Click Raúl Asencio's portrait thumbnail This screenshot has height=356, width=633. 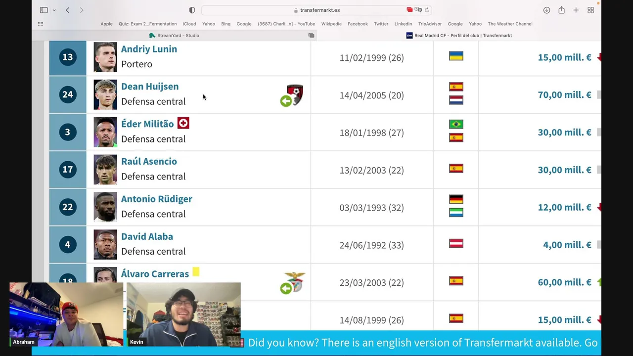(x=105, y=170)
